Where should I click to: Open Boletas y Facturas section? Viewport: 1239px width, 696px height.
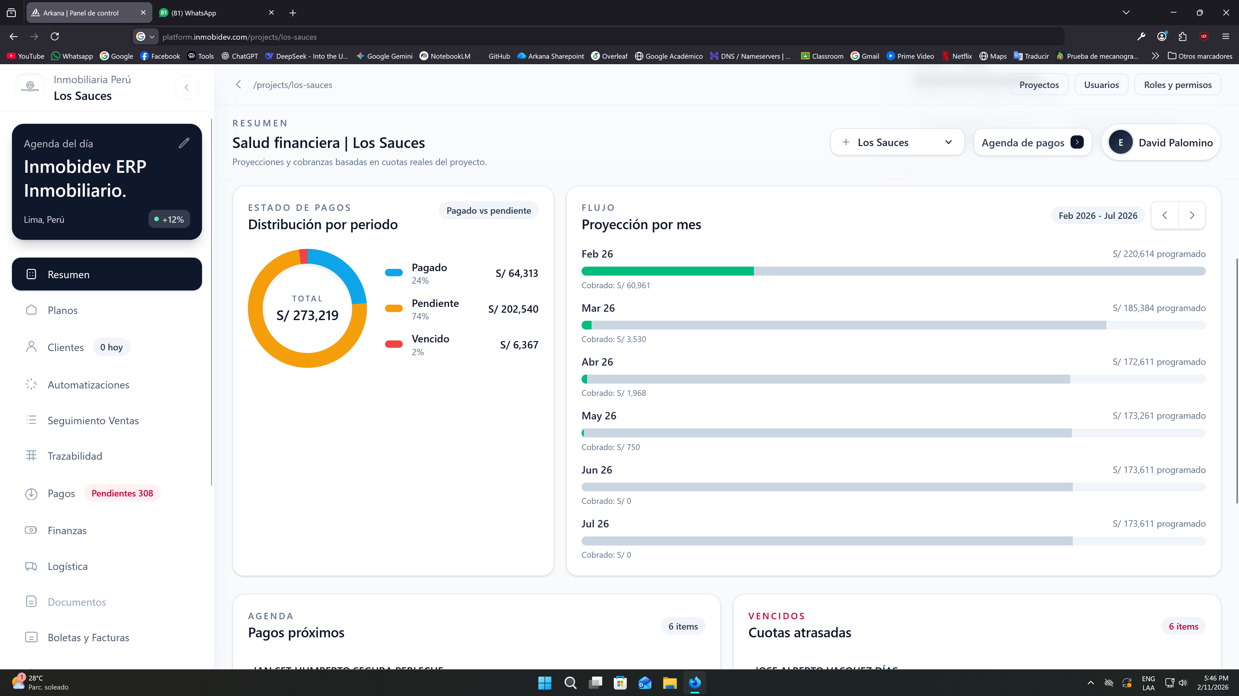pyautogui.click(x=88, y=637)
